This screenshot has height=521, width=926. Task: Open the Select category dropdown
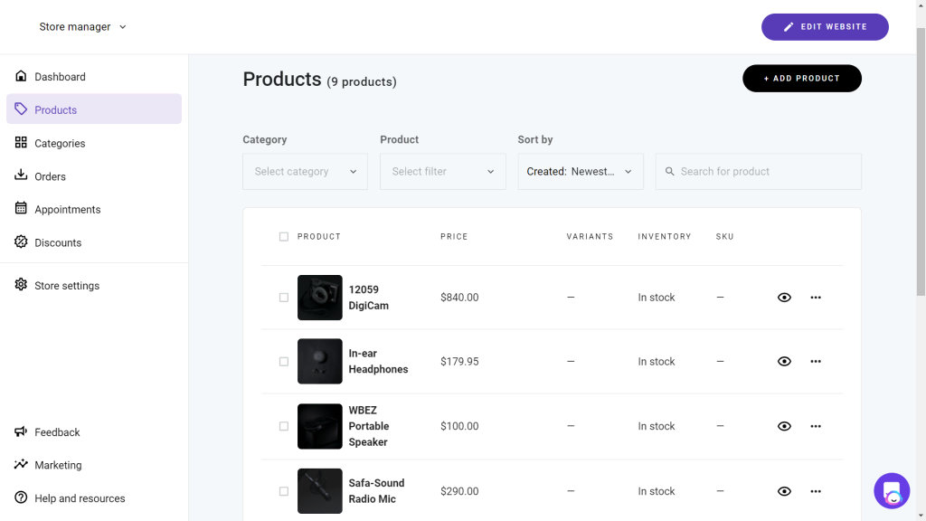305,172
